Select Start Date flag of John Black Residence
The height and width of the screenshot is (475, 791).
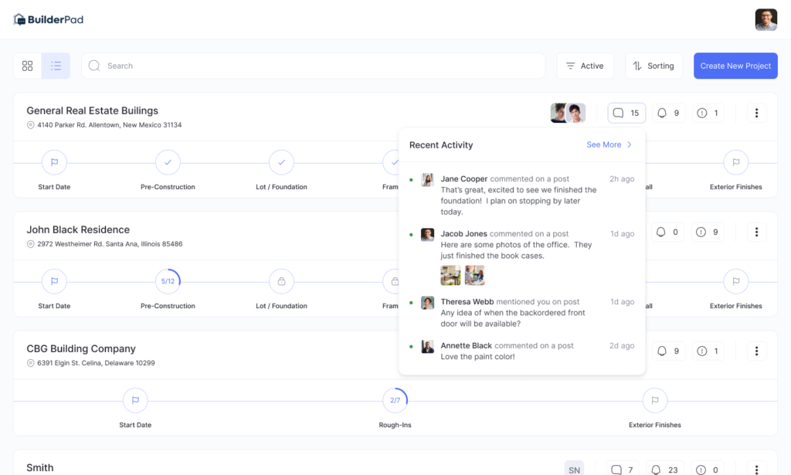55,281
